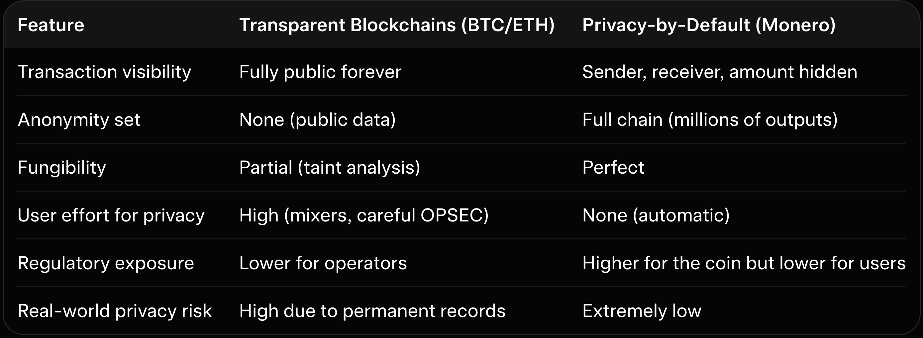Select the "Extremely low" cell
Image resolution: width=923 pixels, height=338 pixels.
(x=641, y=311)
